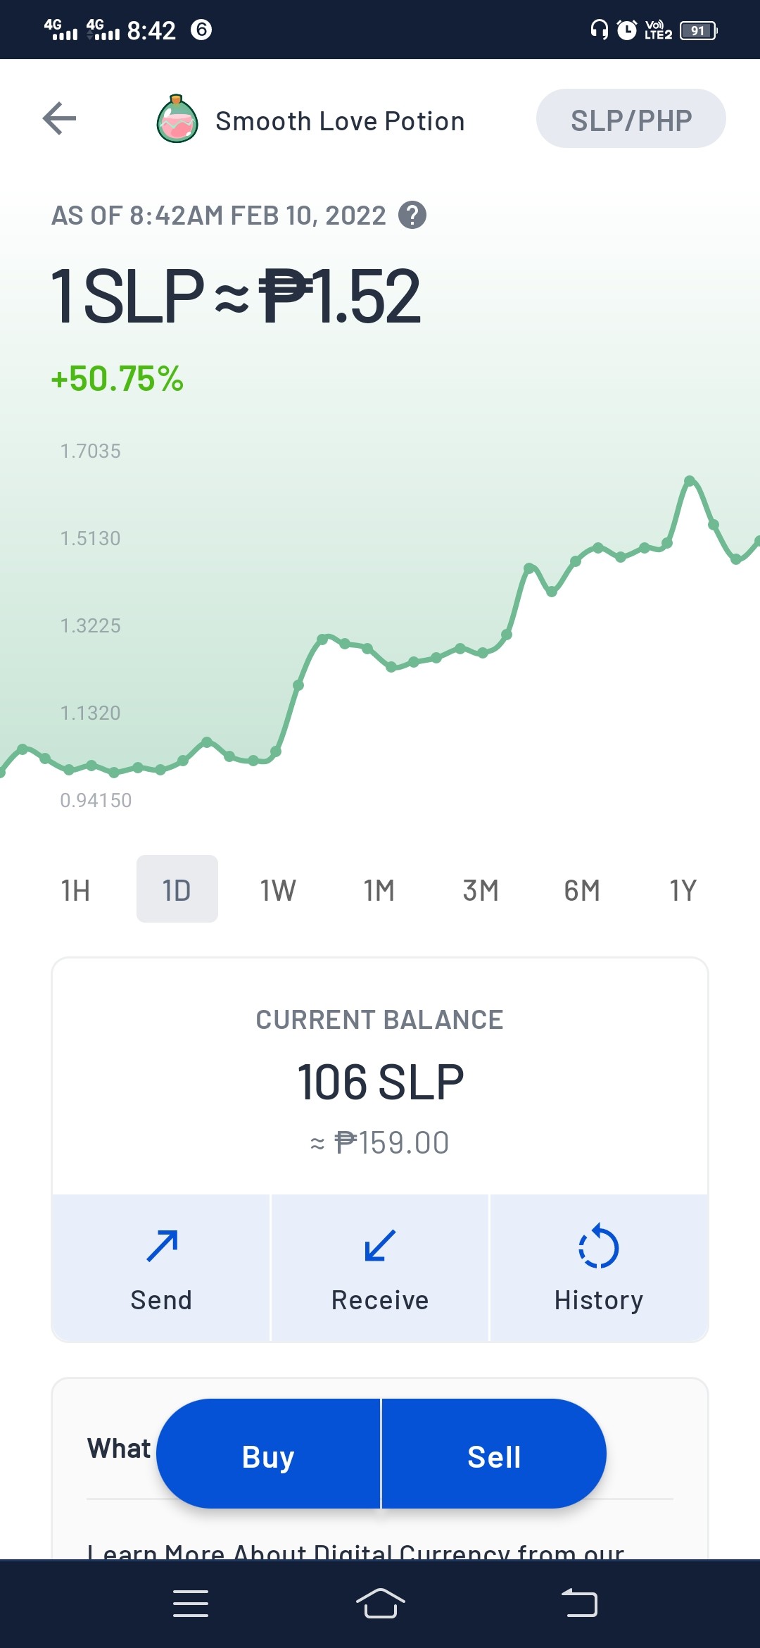This screenshot has width=760, height=1648.
Task: Tap the Receive arrow icon
Action: (x=380, y=1246)
